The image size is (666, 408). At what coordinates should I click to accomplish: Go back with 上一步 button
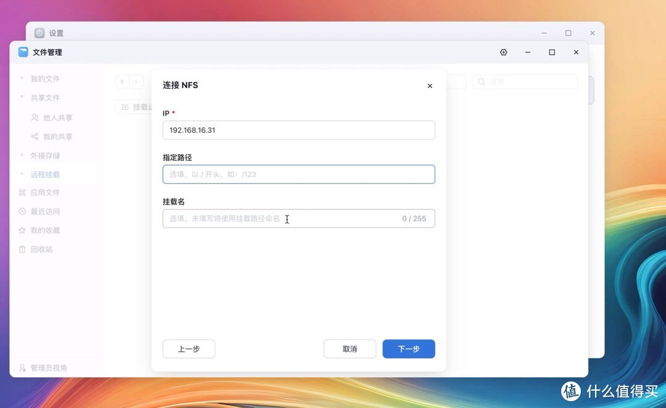(x=189, y=349)
